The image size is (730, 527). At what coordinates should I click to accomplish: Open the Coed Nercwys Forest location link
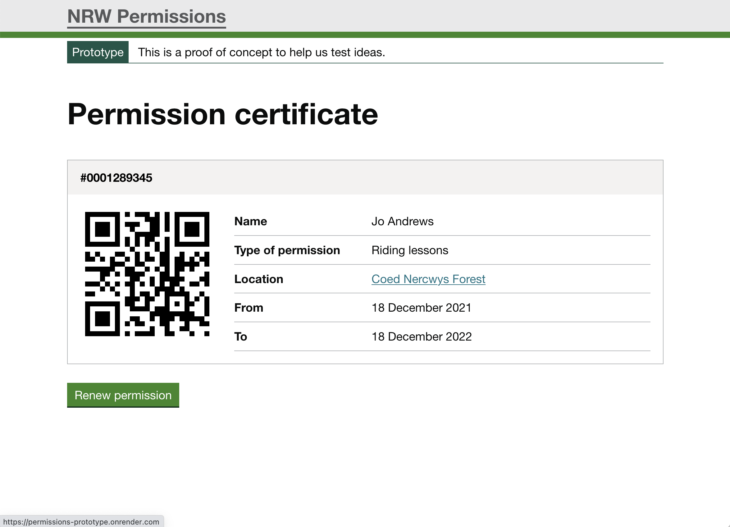[x=428, y=279]
